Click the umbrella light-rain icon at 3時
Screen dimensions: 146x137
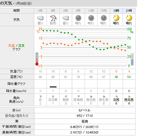53,18
